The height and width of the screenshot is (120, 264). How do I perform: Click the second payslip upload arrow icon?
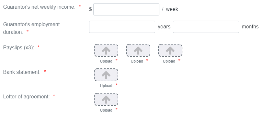(x=138, y=50)
